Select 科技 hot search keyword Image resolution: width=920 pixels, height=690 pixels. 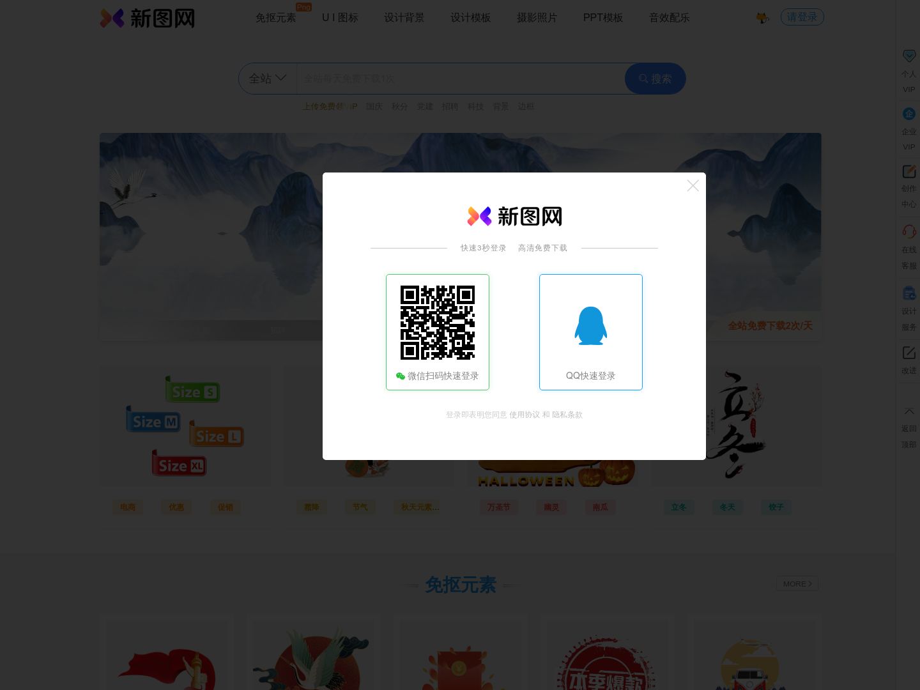475,107
